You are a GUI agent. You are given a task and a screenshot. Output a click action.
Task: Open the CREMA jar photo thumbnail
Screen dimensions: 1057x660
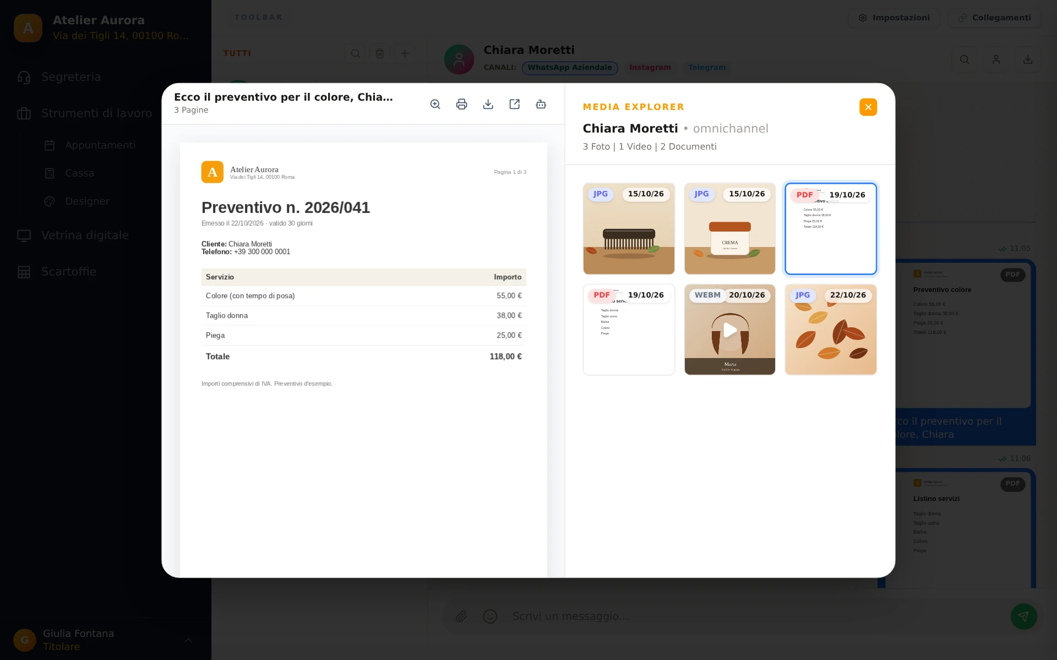(x=729, y=228)
